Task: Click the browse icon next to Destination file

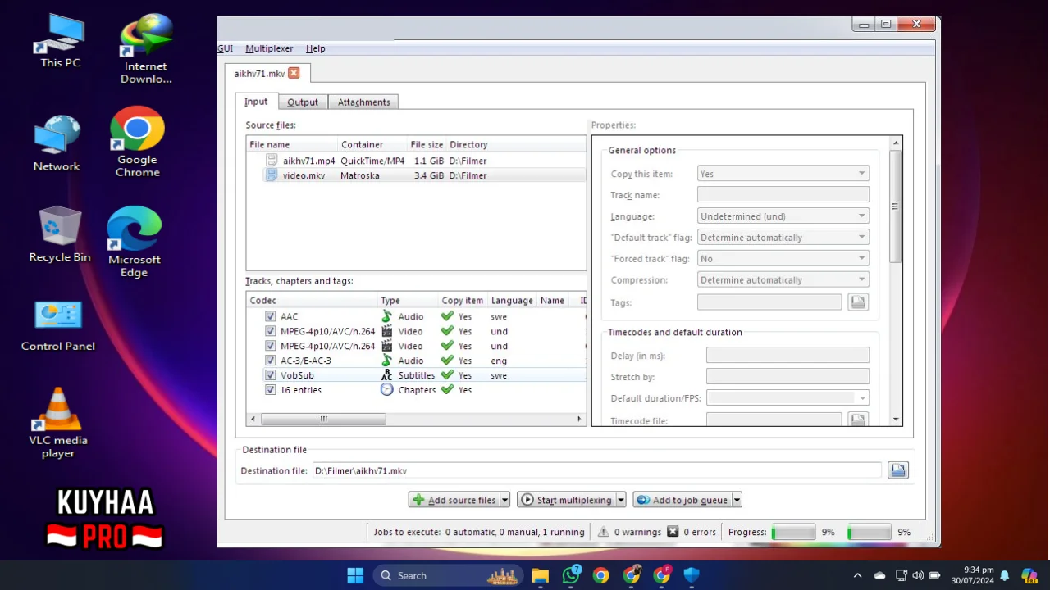Action: (x=898, y=470)
